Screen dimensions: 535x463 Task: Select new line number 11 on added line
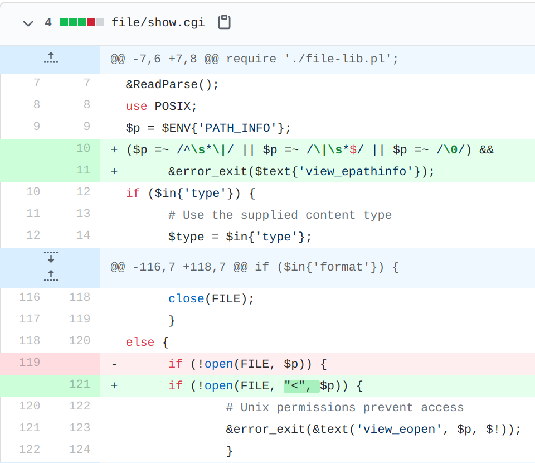pos(82,170)
